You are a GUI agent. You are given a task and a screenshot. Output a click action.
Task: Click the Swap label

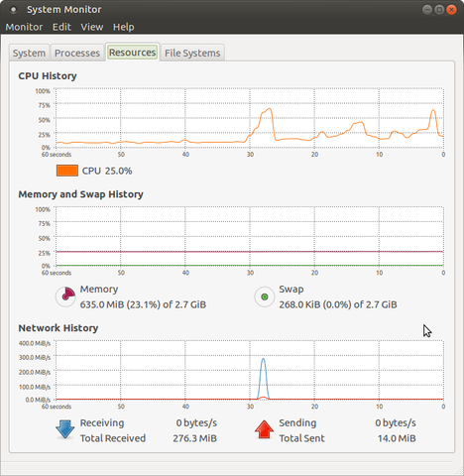[x=291, y=290]
